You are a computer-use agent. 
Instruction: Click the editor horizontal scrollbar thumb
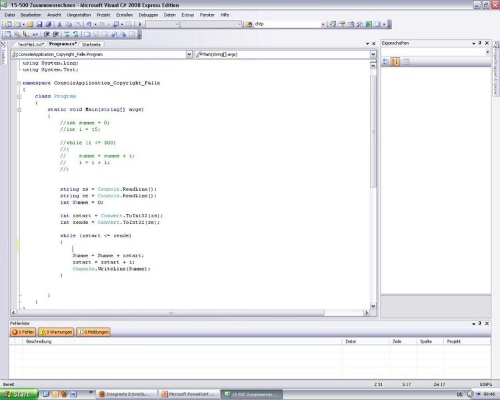pyautogui.click(x=171, y=313)
